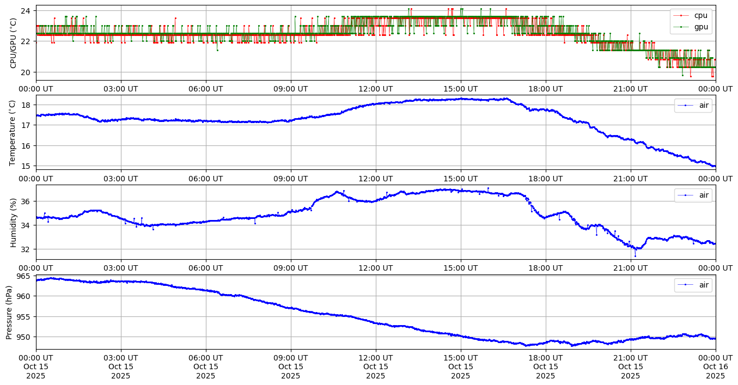738x385 pixels.
Task: Click 12:00 UT Oct 15 label under Pressure plot
Action: [376, 366]
